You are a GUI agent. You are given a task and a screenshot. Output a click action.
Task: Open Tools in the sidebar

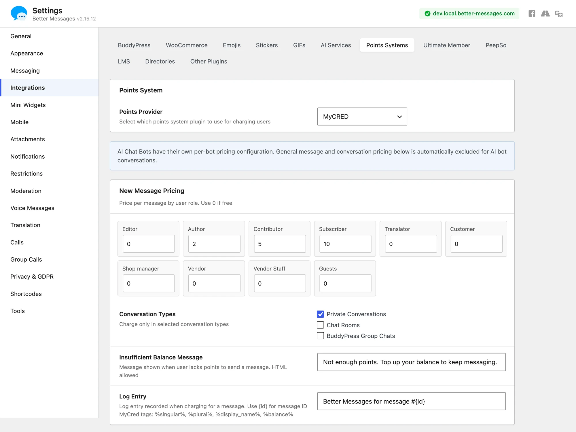pos(49,311)
